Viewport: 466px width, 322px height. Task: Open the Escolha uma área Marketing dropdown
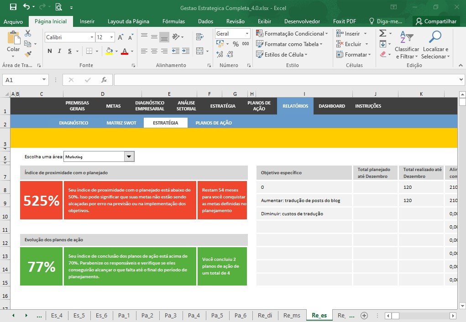pyautogui.click(x=129, y=156)
